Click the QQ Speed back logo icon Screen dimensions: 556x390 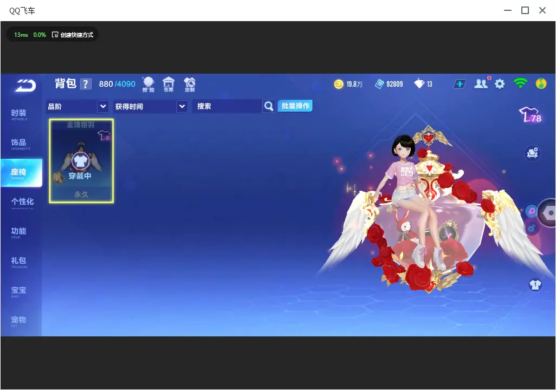[25, 85]
